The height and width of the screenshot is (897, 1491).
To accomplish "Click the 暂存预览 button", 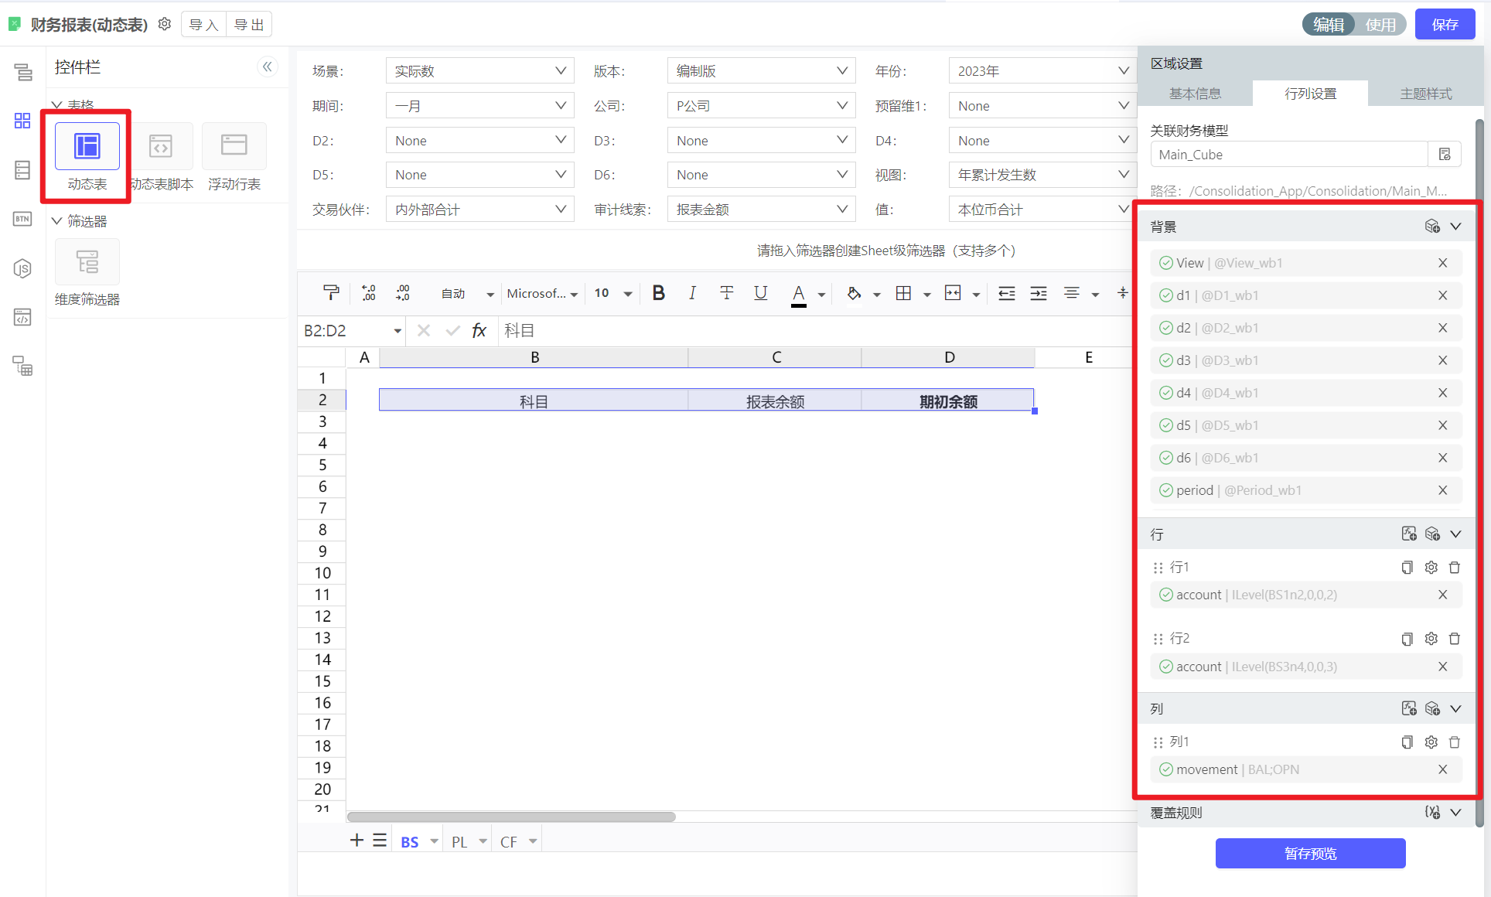I will [1310, 854].
